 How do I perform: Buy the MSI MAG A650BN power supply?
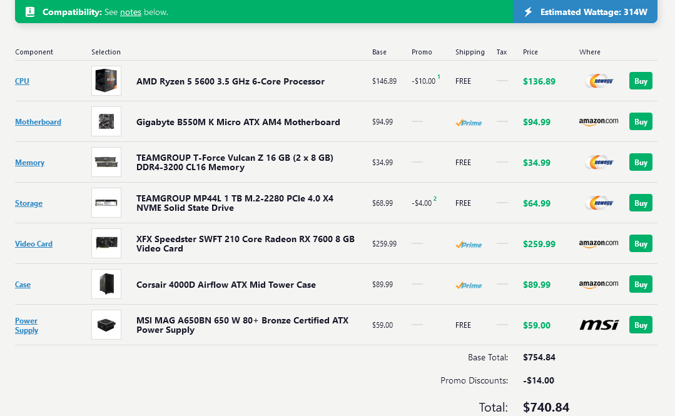pos(641,325)
